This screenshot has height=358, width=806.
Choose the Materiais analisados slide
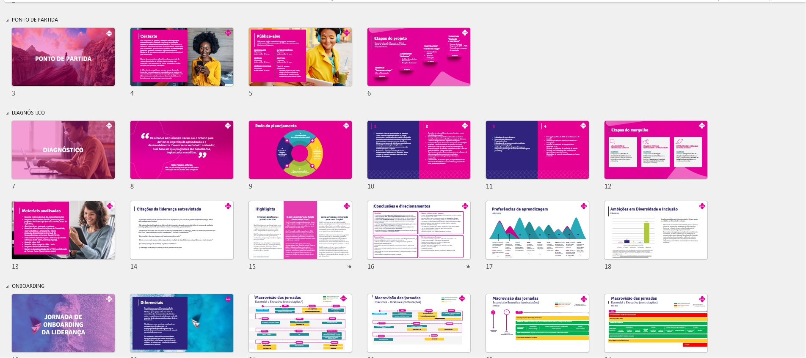pos(63,230)
